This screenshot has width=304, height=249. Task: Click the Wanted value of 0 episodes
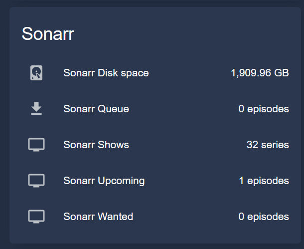[x=264, y=217]
